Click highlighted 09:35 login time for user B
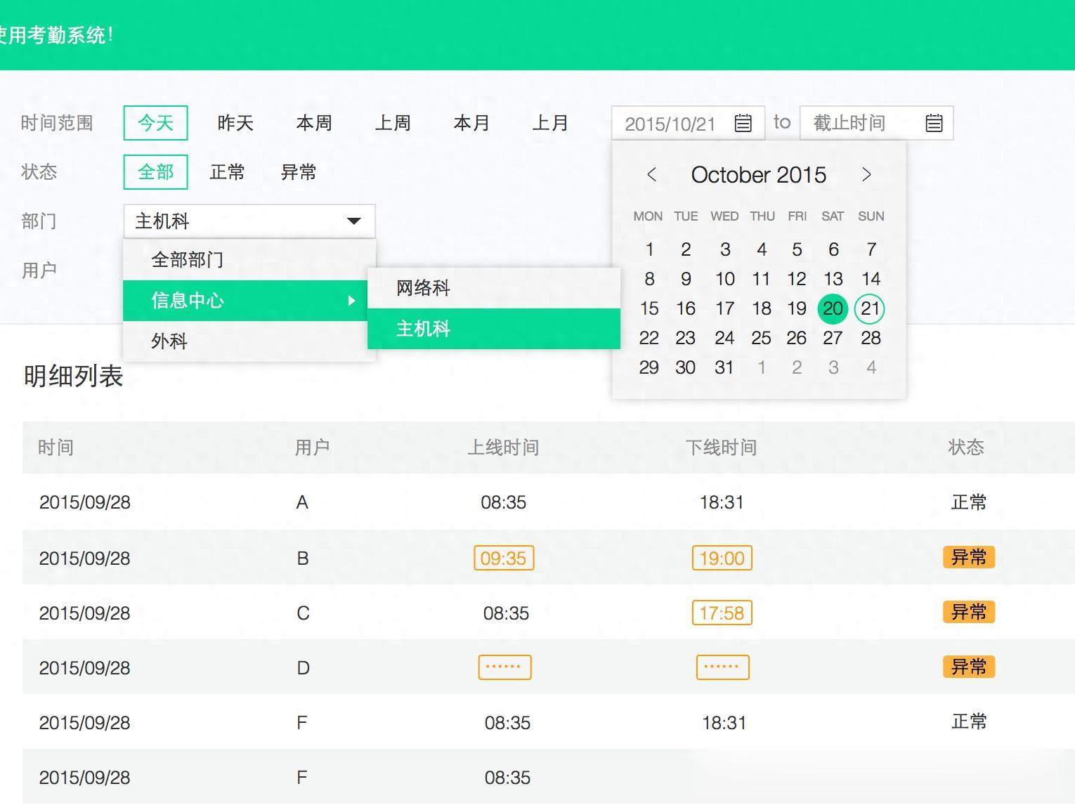Image resolution: width=1075 pixels, height=810 pixels. (504, 558)
